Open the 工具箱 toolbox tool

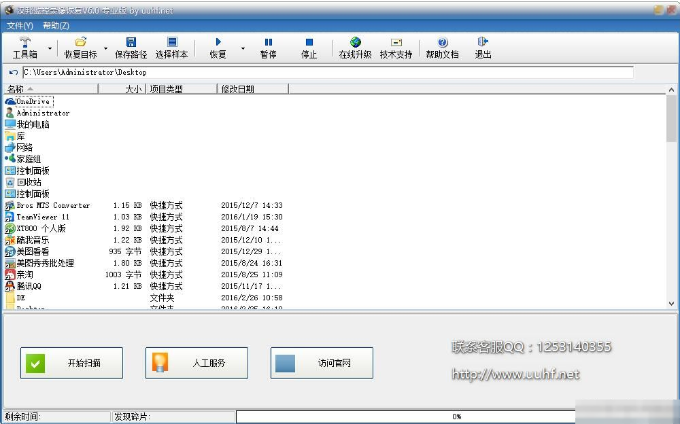25,48
